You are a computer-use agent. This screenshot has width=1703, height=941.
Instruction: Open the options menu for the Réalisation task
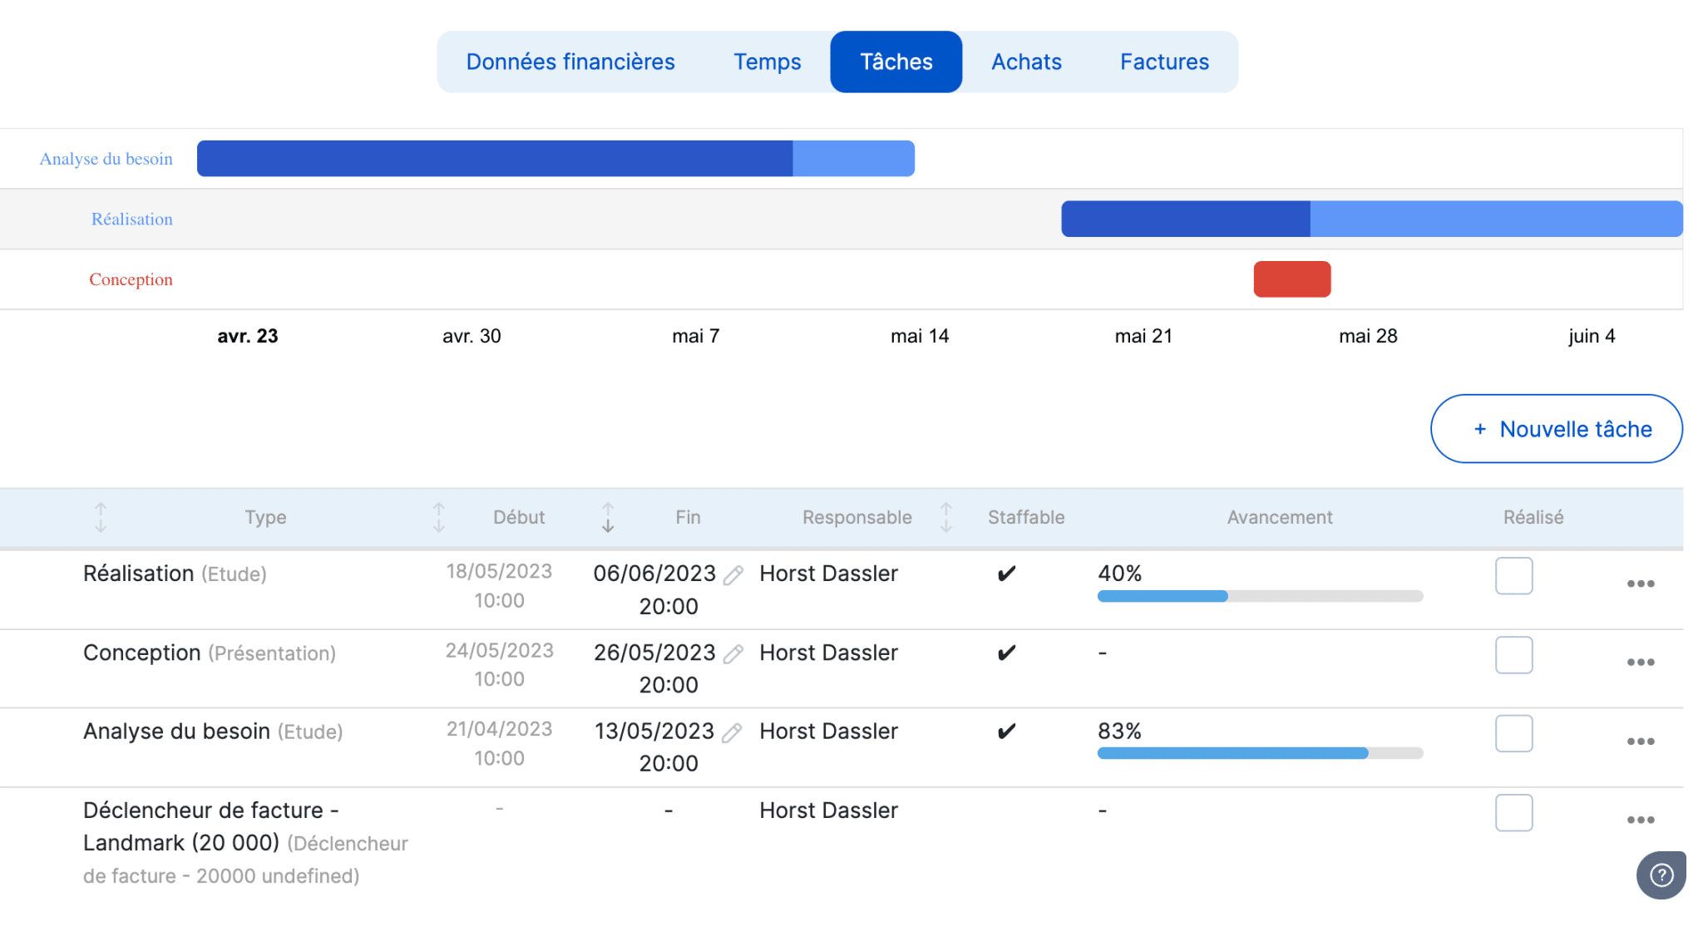(1640, 584)
